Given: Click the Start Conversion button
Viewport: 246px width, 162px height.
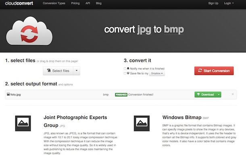Looking at the screenshot, I should tap(214, 71).
